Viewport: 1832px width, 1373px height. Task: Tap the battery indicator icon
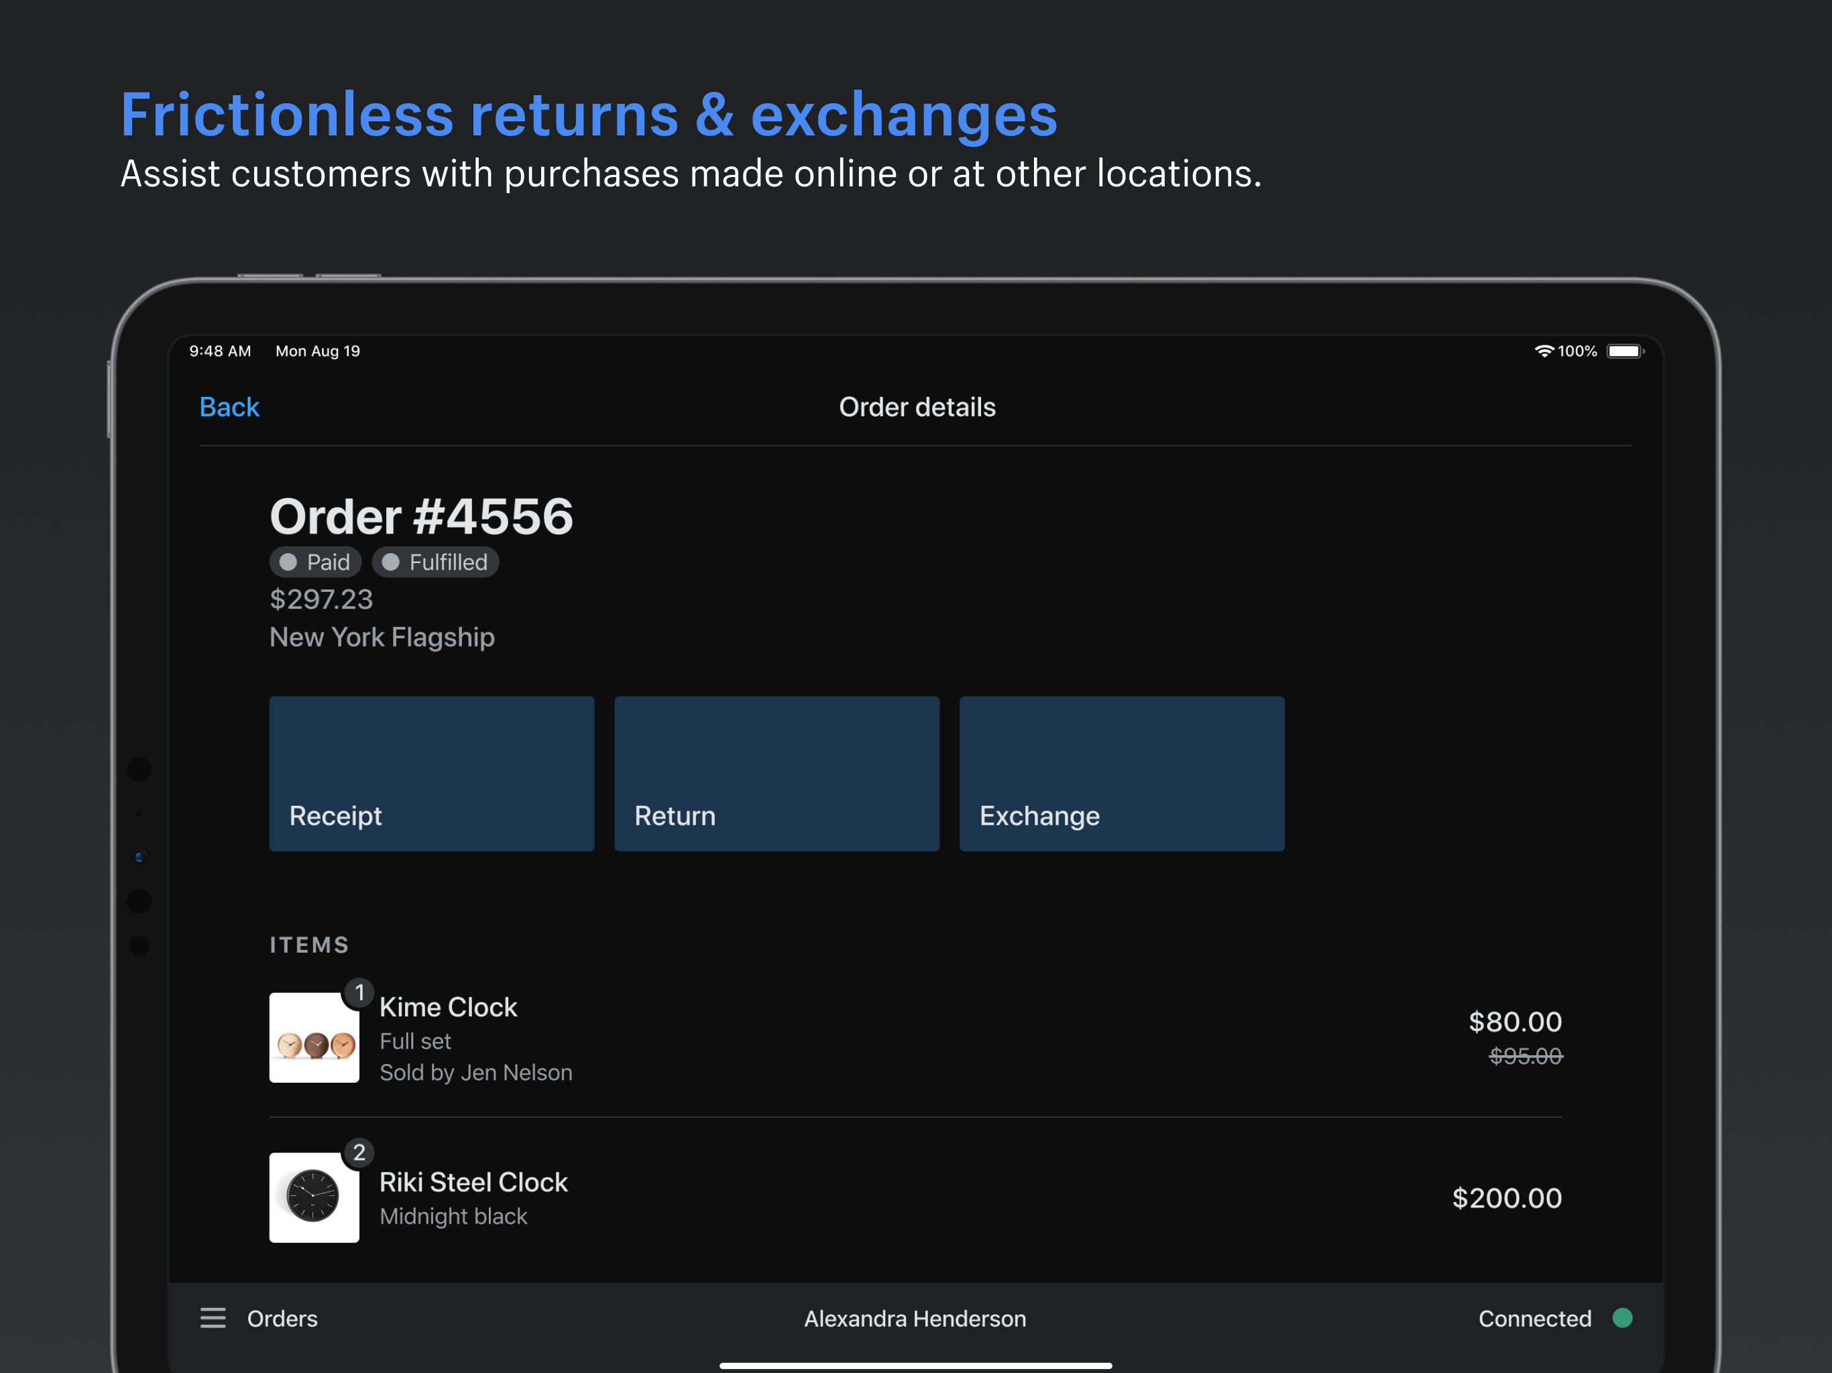[1624, 351]
